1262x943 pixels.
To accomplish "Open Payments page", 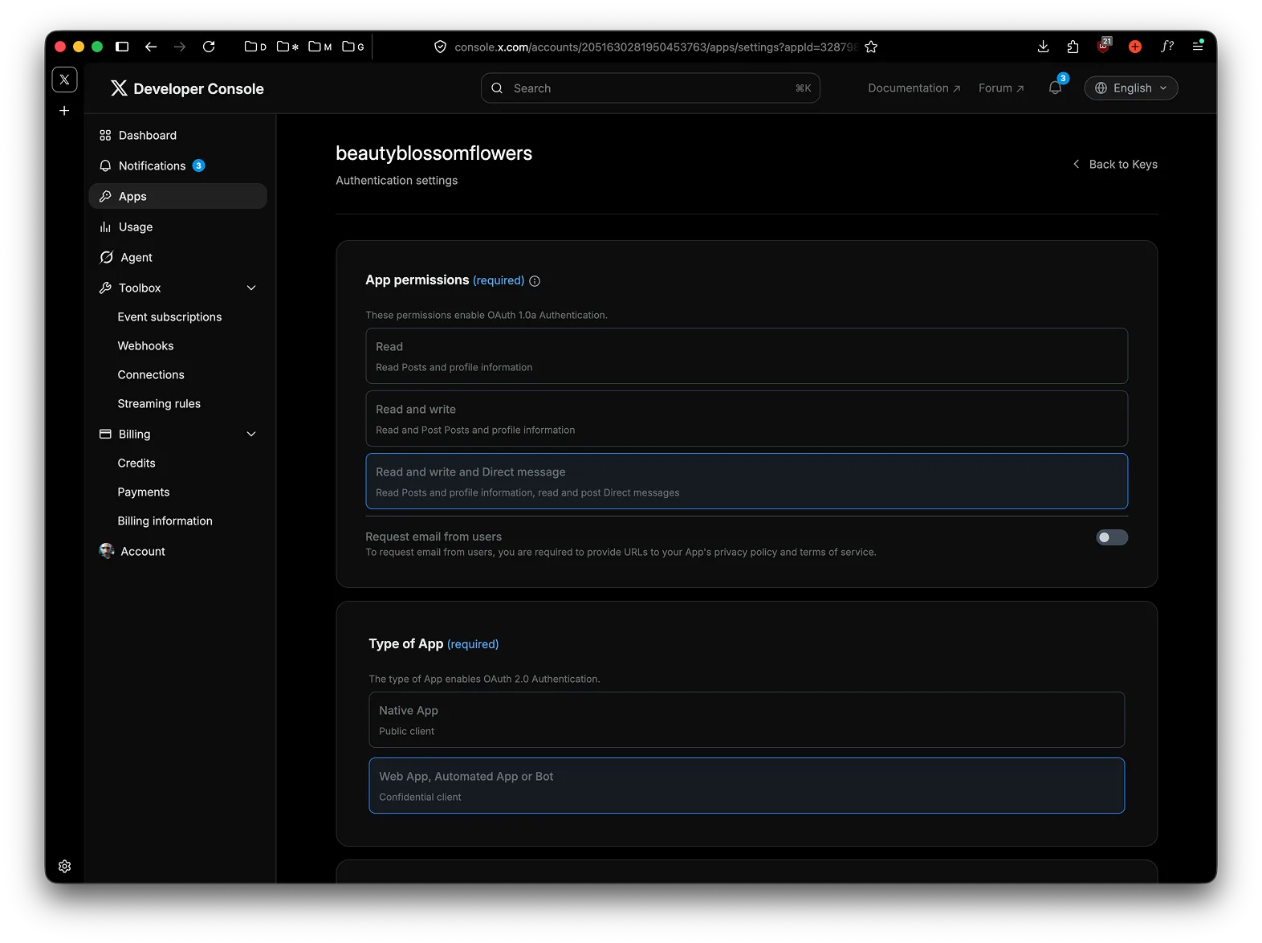I will 144,492.
